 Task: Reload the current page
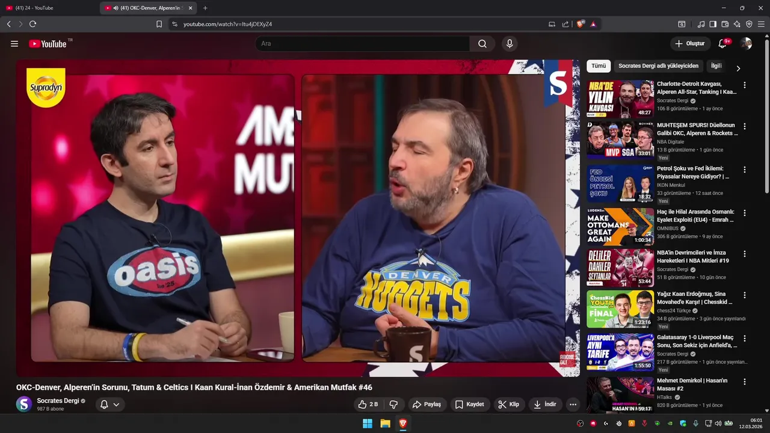point(32,24)
